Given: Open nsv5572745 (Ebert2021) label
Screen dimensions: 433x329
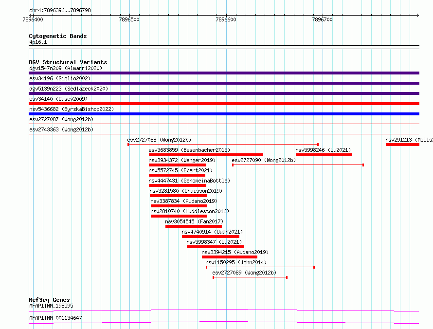Looking at the screenshot, I should tap(180, 170).
